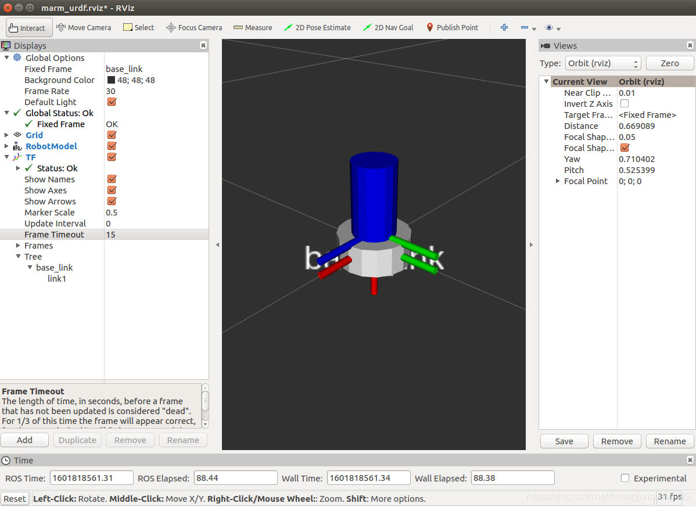Uncheck Show Axes
696x507 pixels.
pyautogui.click(x=112, y=190)
